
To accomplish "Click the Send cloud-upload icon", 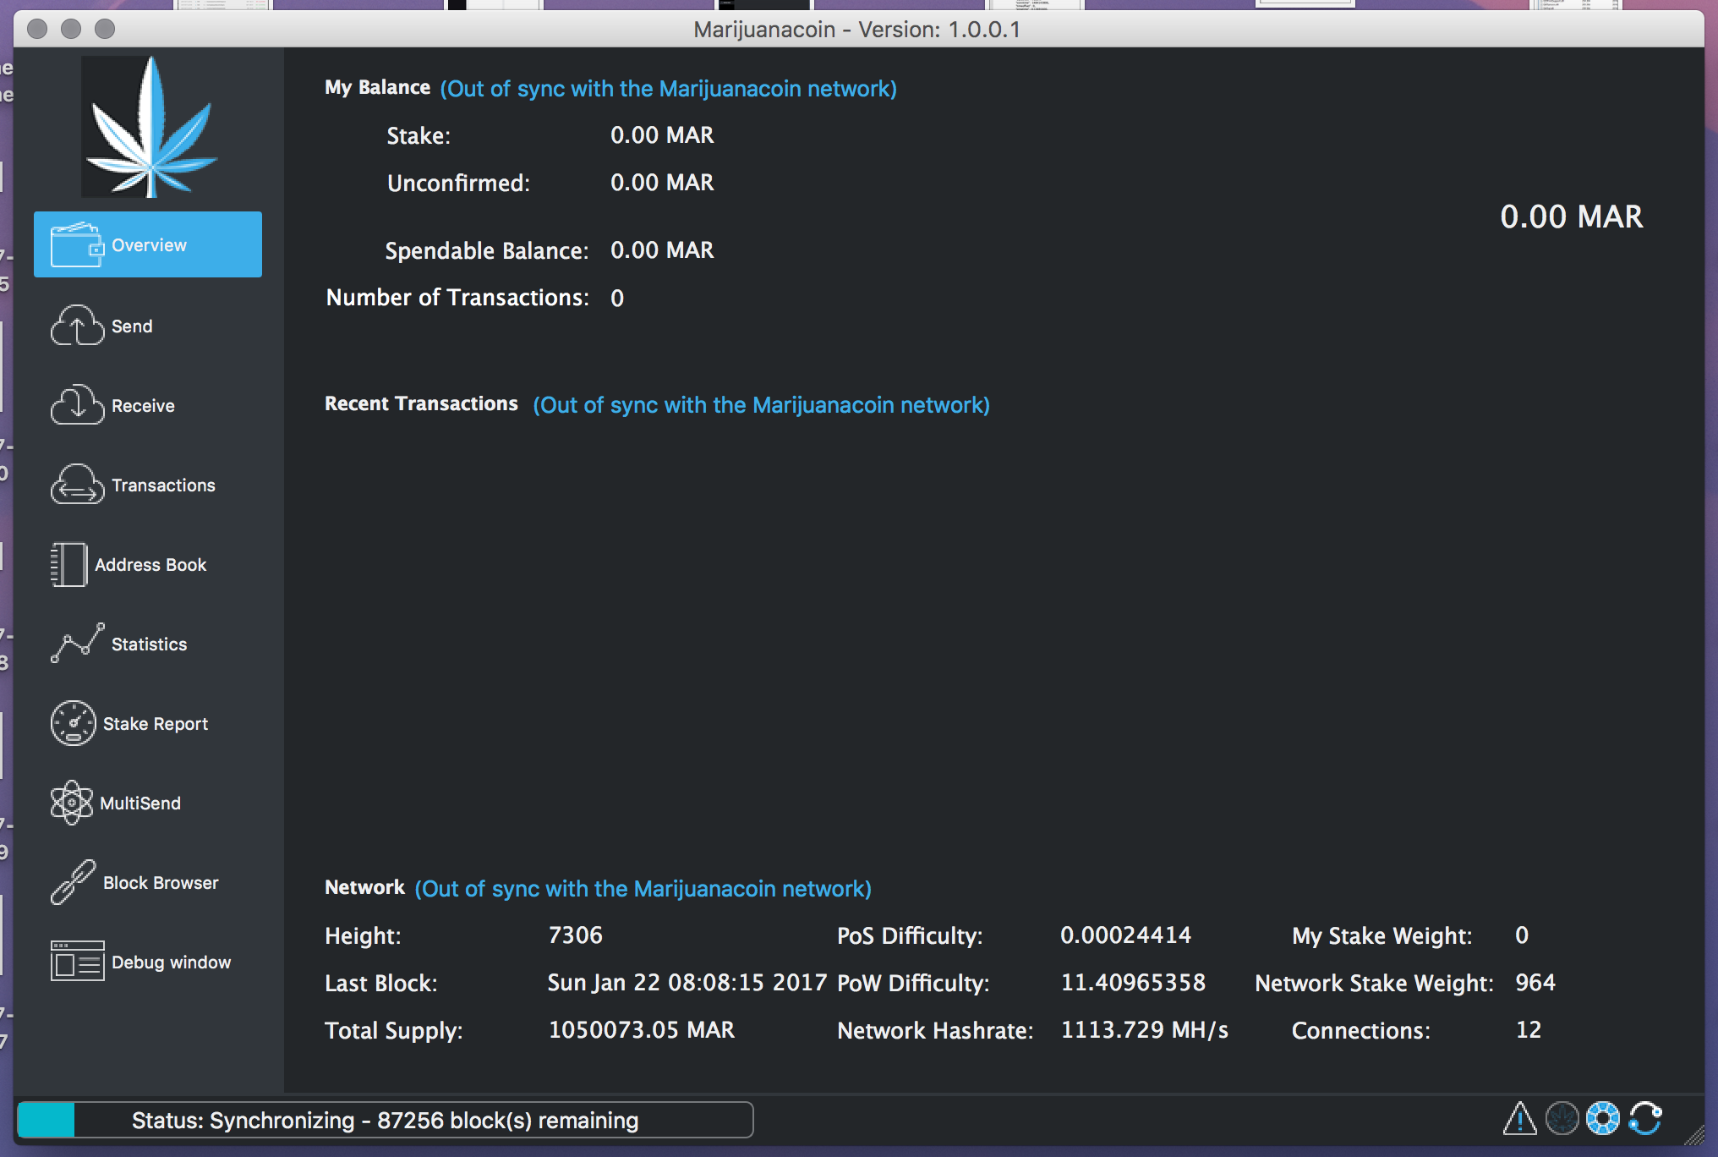I will pos(77,326).
